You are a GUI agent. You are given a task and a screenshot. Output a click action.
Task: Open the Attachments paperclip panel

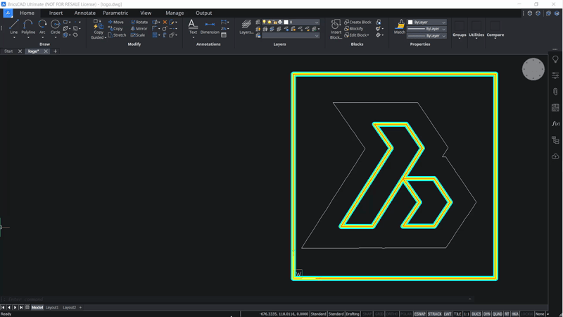pos(555,92)
